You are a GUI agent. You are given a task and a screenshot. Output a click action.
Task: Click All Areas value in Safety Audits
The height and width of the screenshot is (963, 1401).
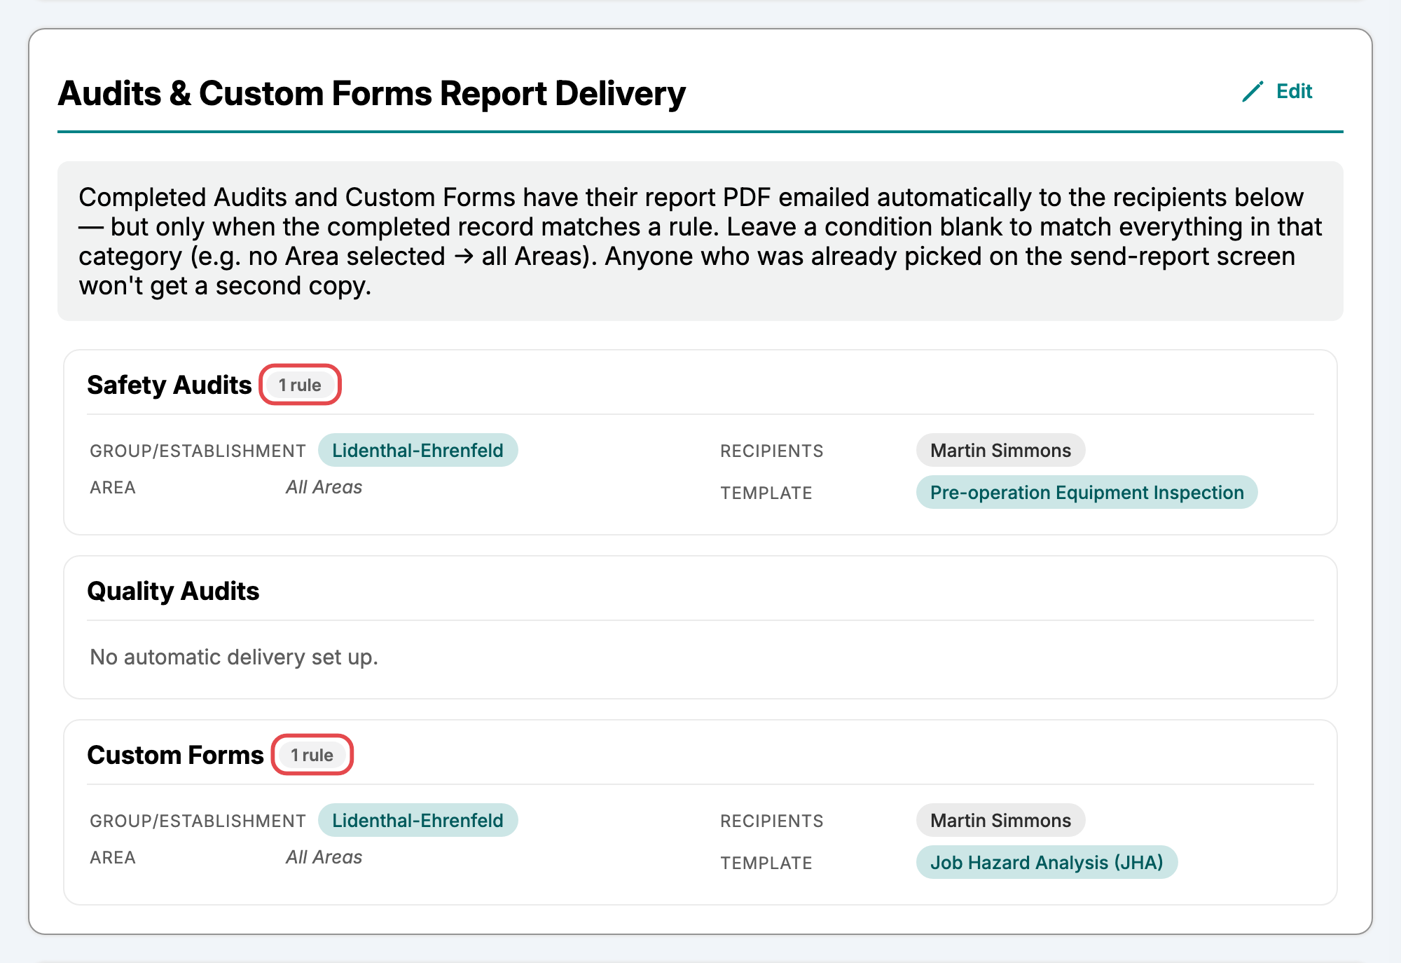pyautogui.click(x=324, y=487)
